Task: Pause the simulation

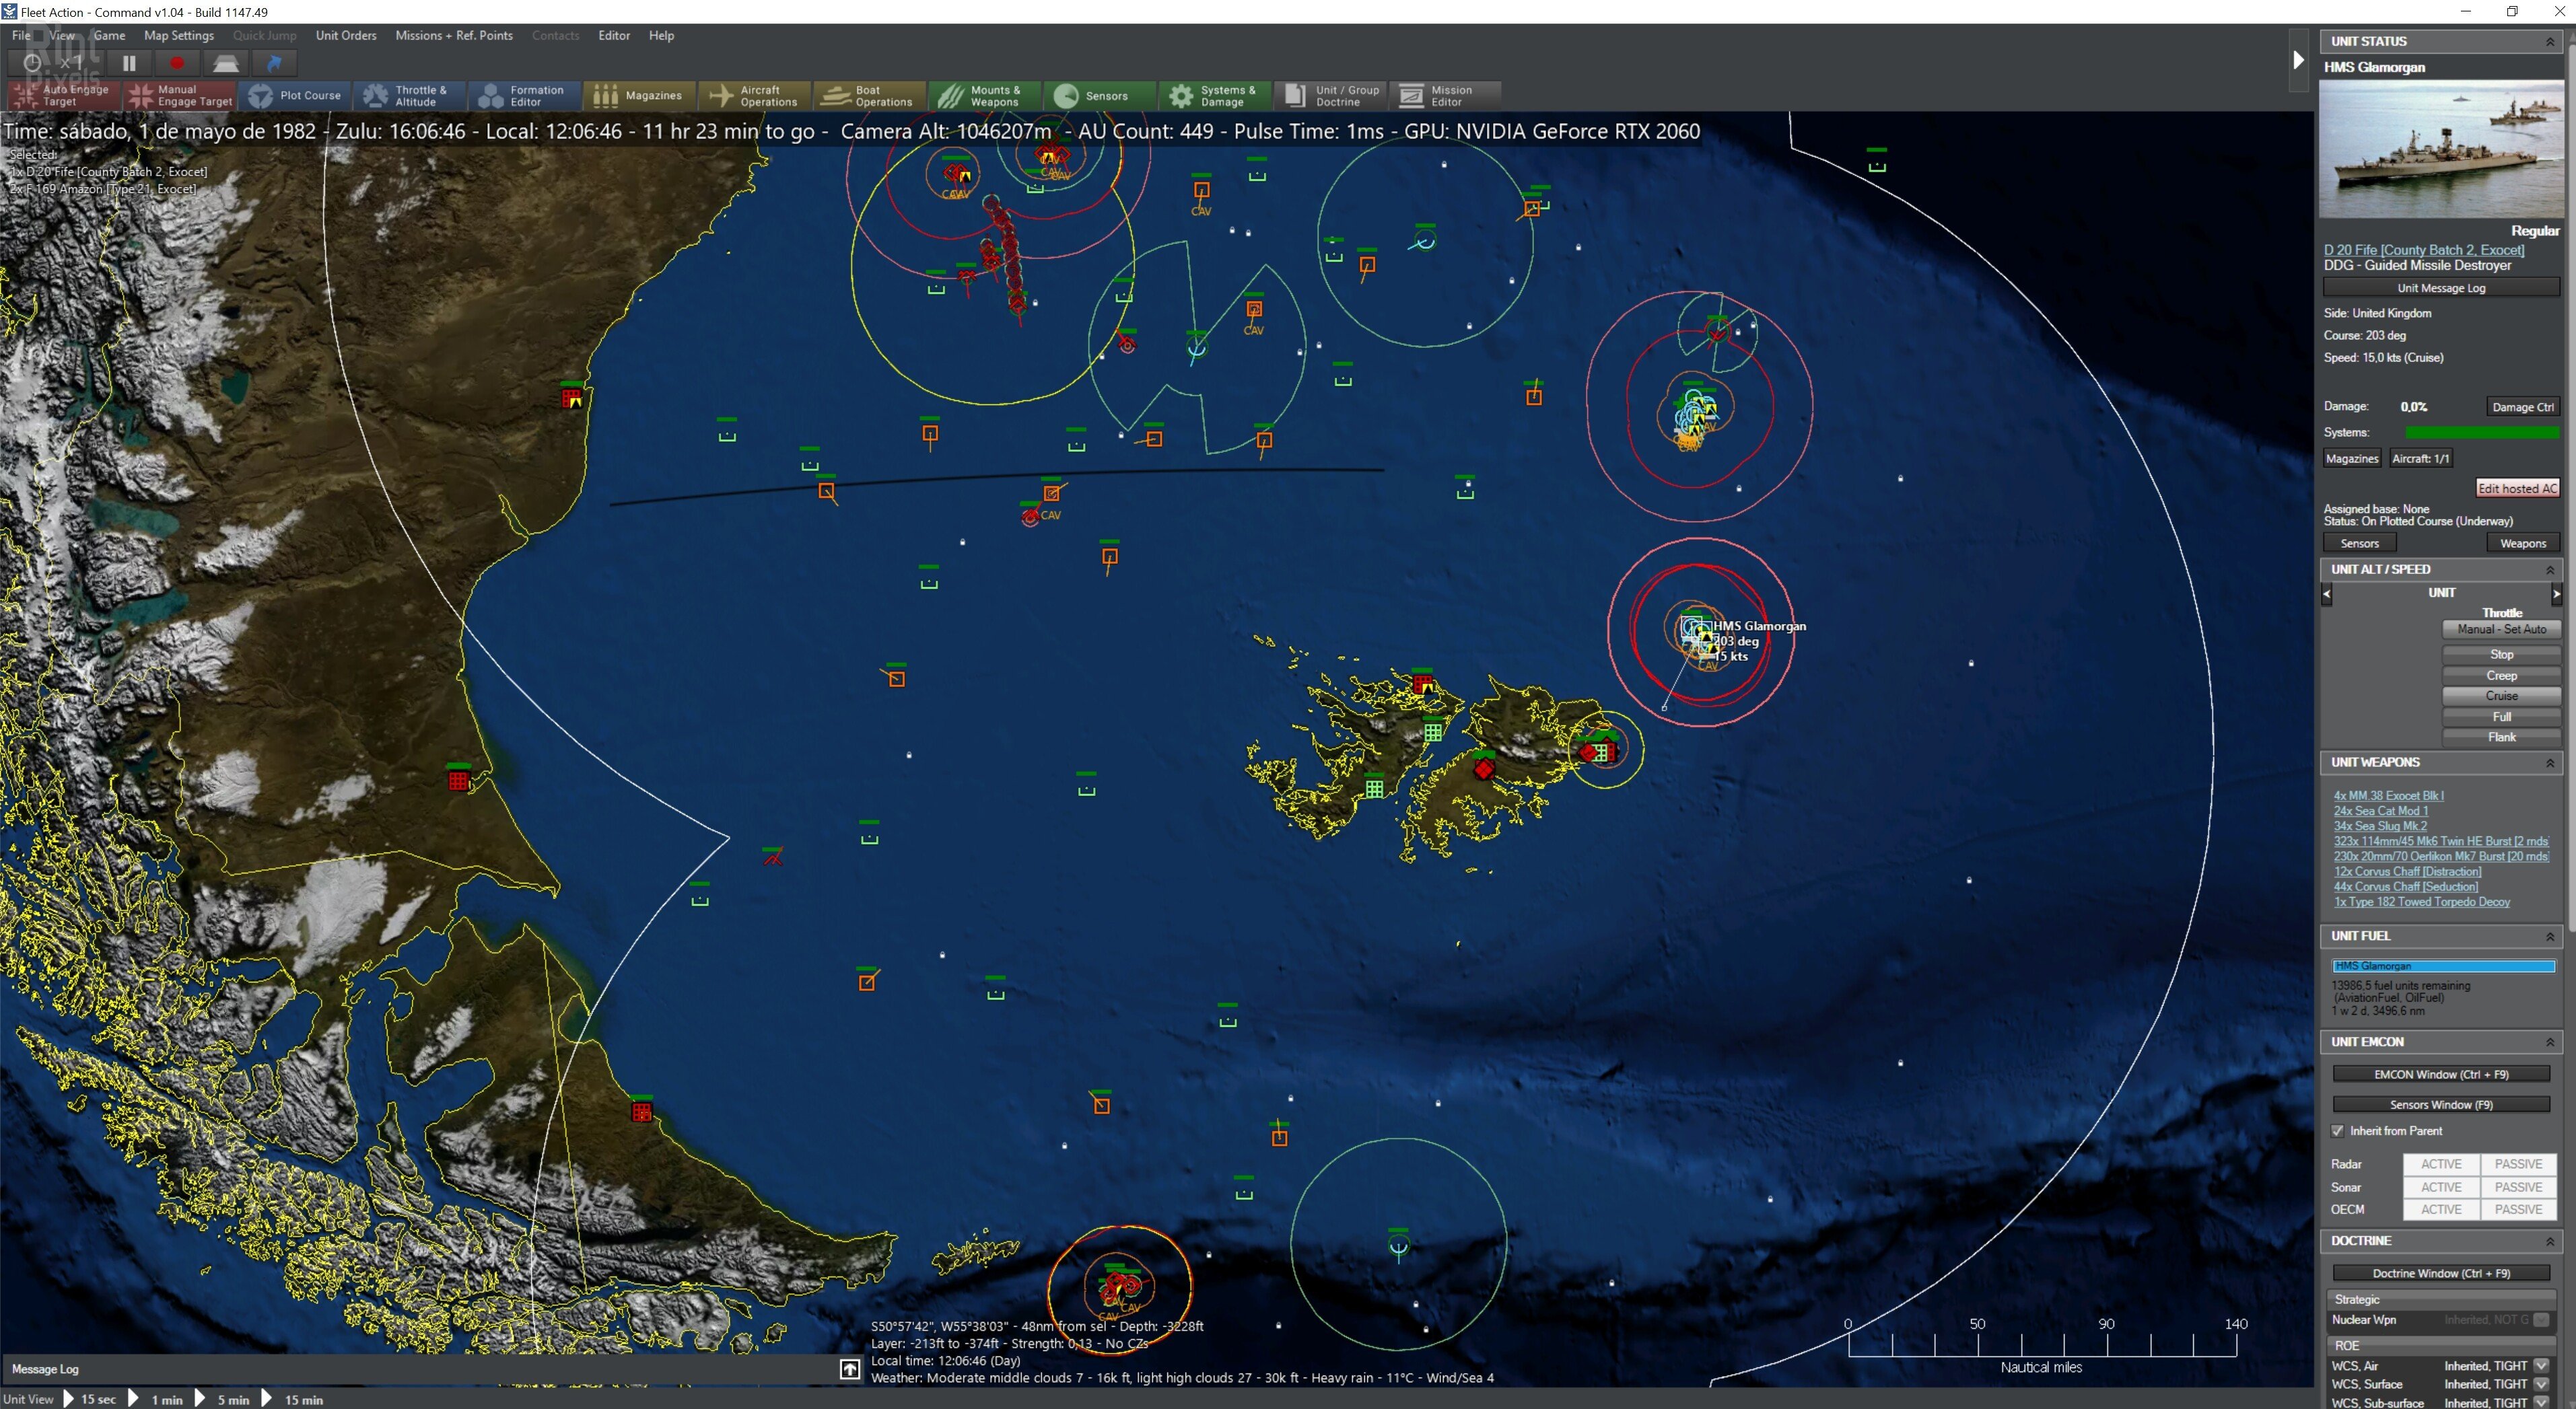Action: pyautogui.click(x=129, y=62)
